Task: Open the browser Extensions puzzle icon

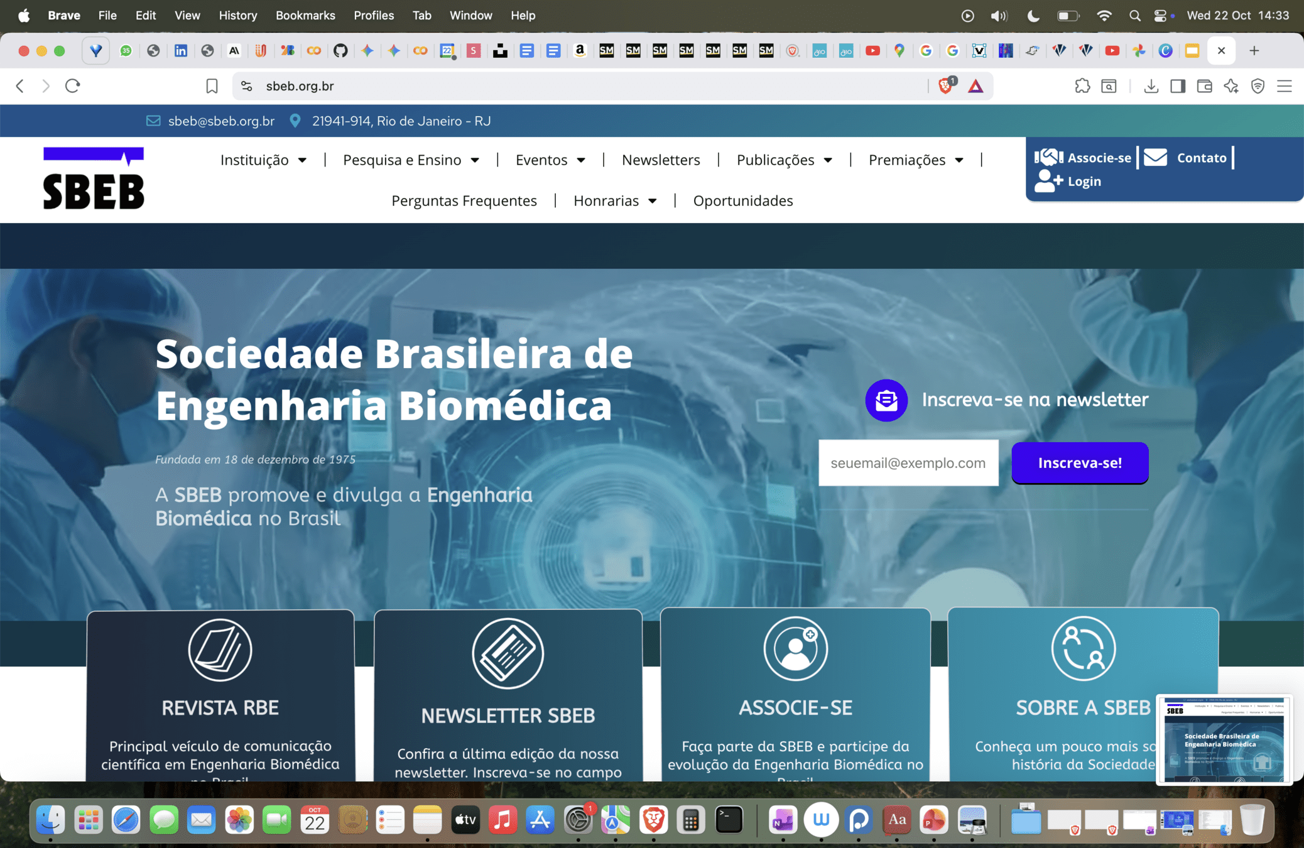Action: [x=1082, y=86]
